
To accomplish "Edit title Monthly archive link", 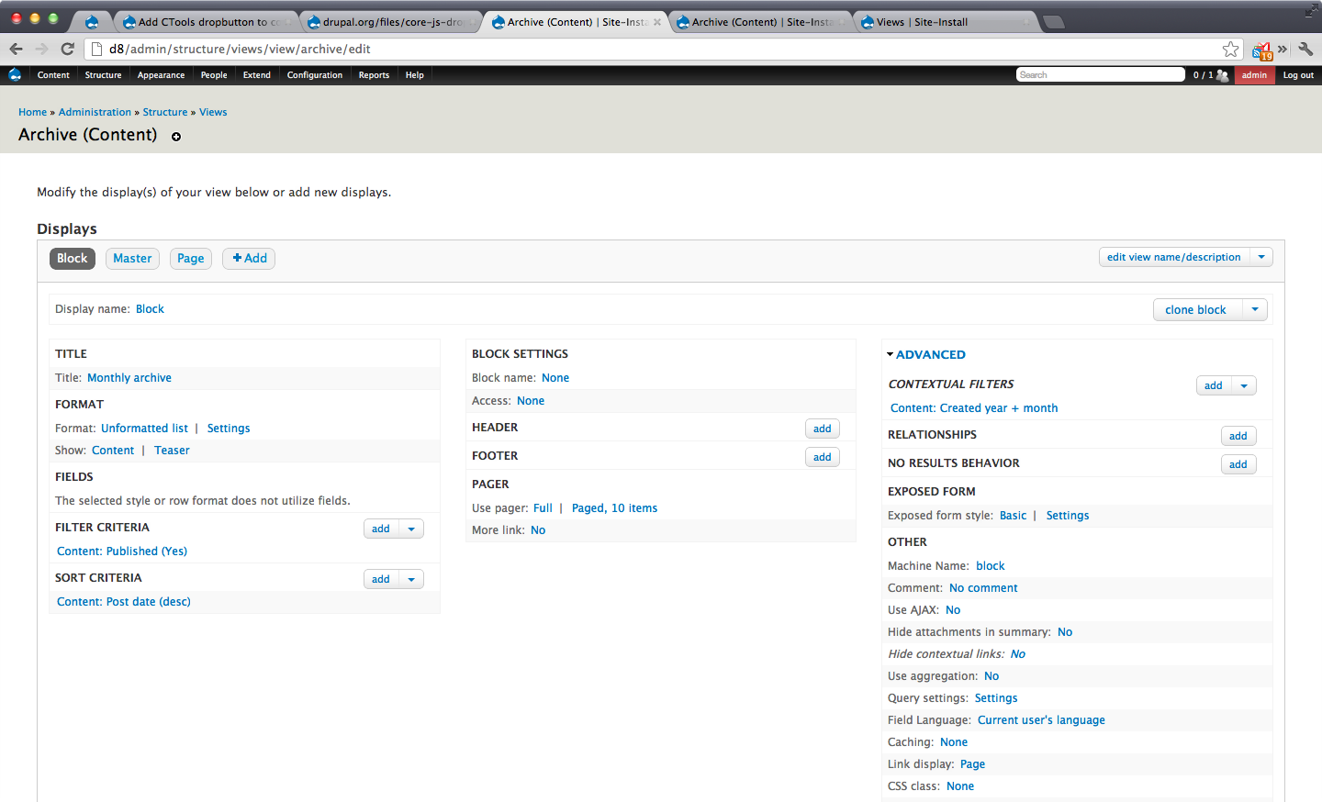I will click(129, 378).
